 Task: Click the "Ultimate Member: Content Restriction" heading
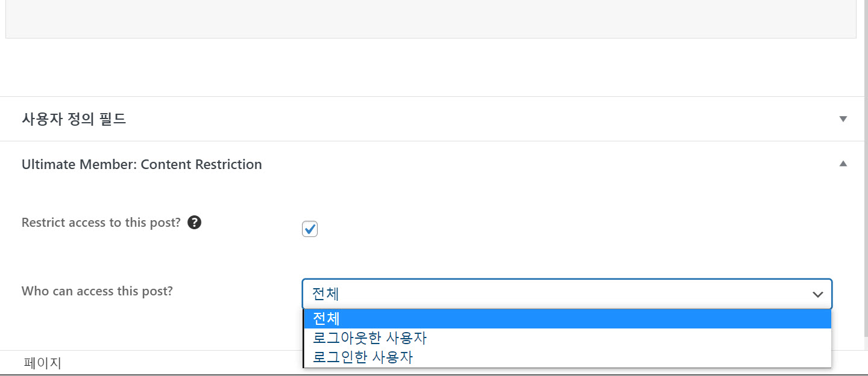click(142, 164)
